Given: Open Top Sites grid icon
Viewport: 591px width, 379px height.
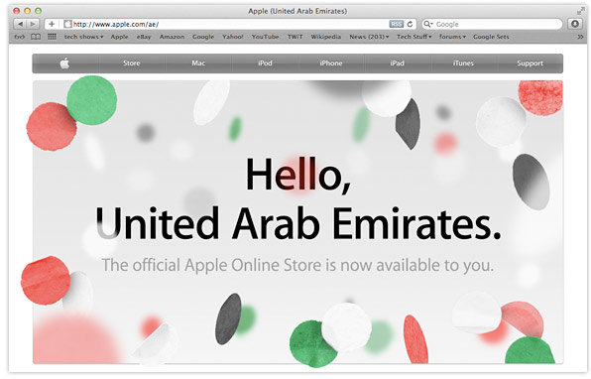Looking at the screenshot, I should coord(52,37).
